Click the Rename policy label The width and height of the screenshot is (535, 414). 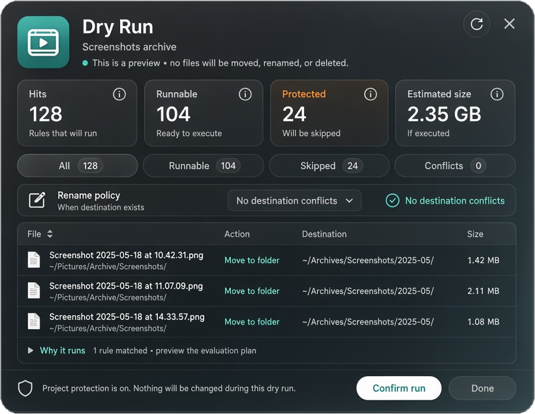pyautogui.click(x=89, y=195)
